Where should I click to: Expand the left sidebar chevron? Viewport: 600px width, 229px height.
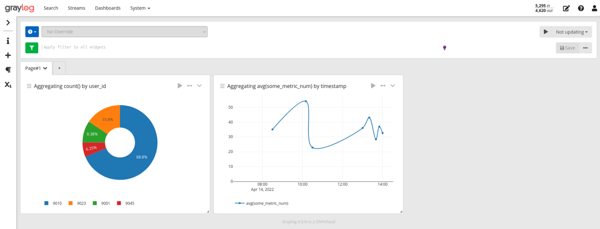tap(8, 23)
